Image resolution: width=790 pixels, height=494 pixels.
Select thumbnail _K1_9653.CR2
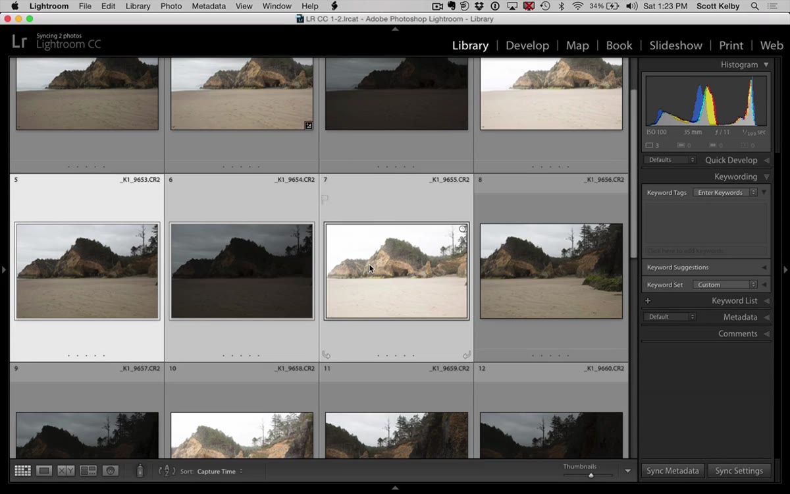click(87, 271)
